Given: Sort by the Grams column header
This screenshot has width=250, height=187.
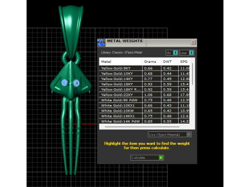Looking at the screenshot, I should [x=152, y=62].
